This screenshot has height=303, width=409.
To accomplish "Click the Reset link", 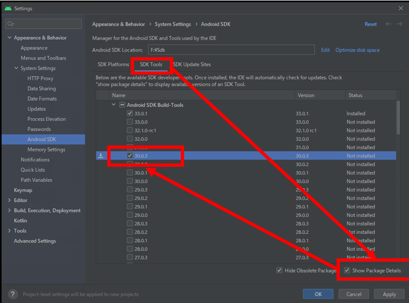I will [x=370, y=25].
